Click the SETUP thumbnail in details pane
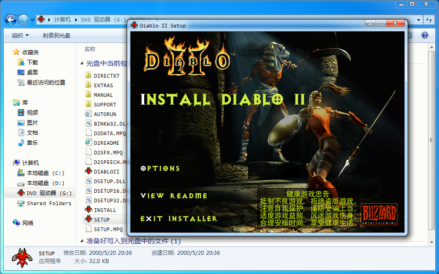The width and height of the screenshot is (439, 274). coord(22,258)
